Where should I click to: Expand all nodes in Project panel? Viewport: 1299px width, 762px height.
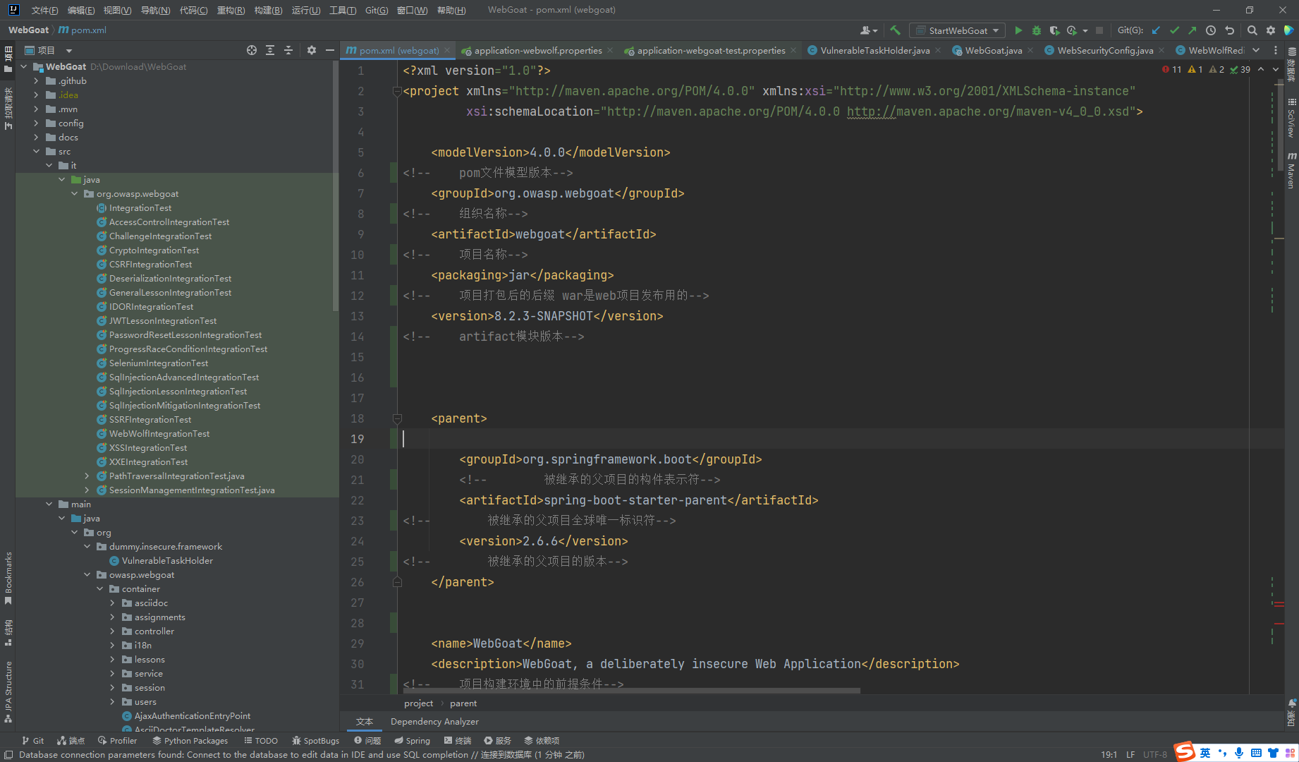(x=270, y=50)
